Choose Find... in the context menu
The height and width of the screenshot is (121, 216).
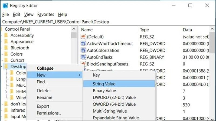coord(55,82)
